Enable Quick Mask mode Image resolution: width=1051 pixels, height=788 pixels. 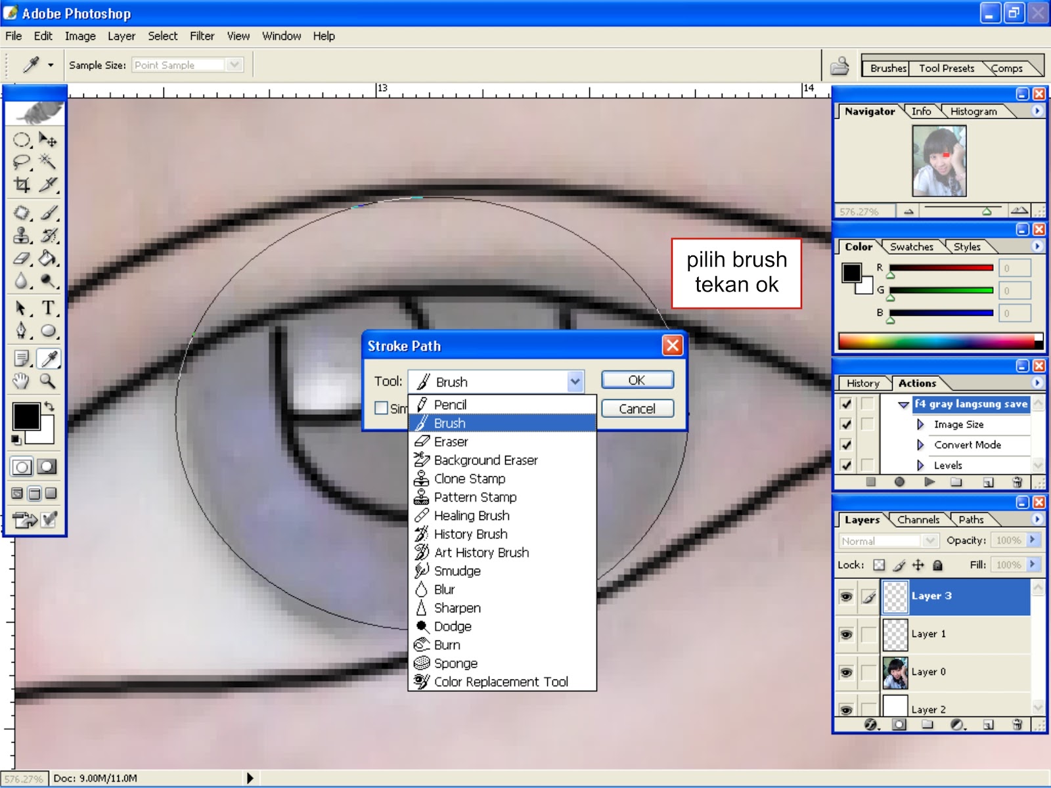(47, 467)
